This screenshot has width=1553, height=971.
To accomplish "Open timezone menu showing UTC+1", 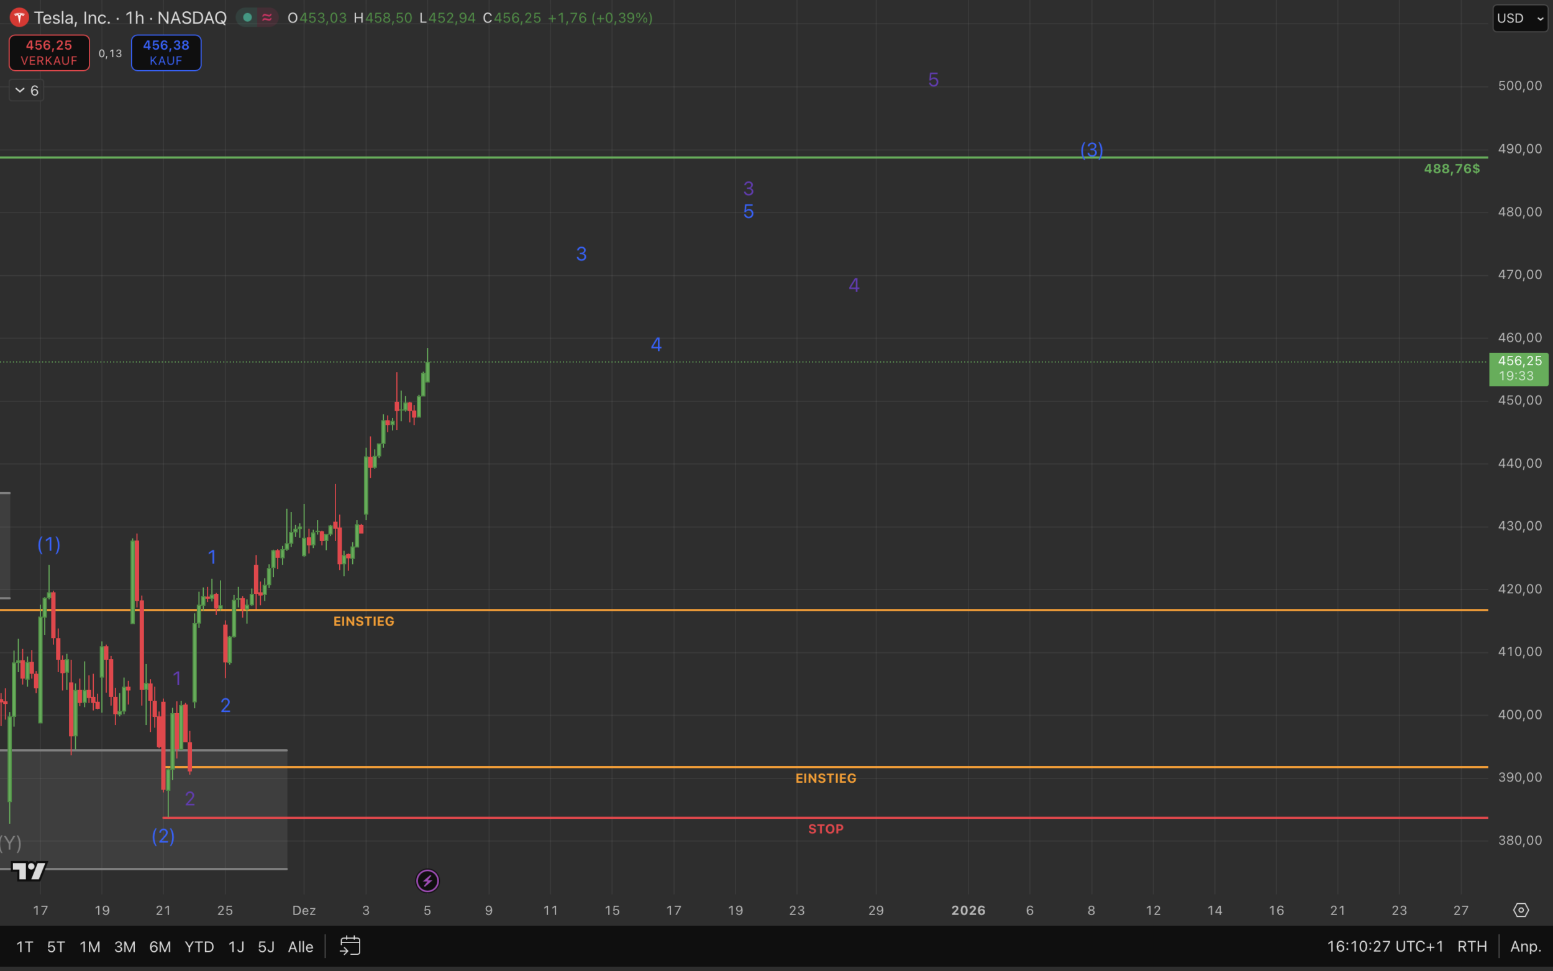I will [x=1385, y=947].
